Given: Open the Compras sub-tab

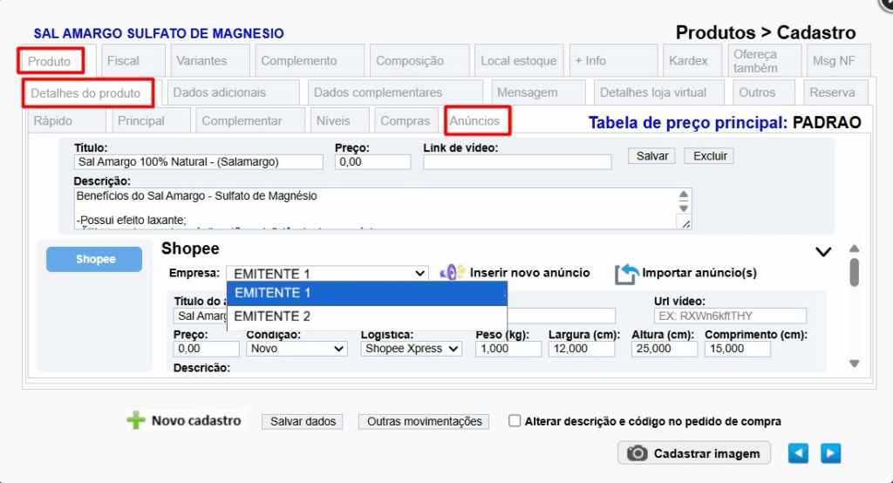Looking at the screenshot, I should pyautogui.click(x=405, y=120).
